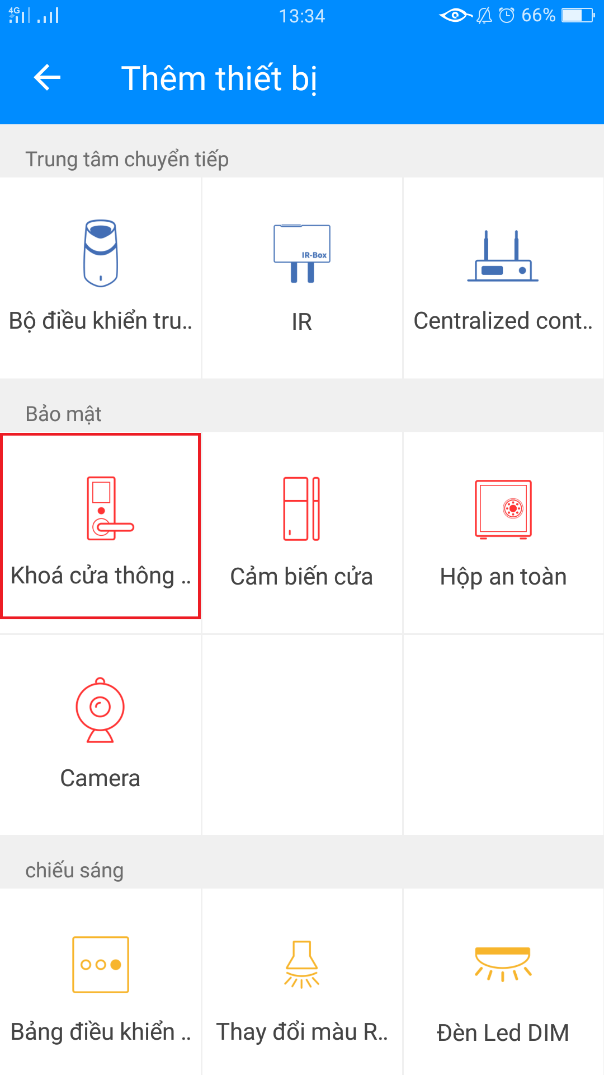Select the Camera device icon
The height and width of the screenshot is (1075, 604).
pos(100,710)
